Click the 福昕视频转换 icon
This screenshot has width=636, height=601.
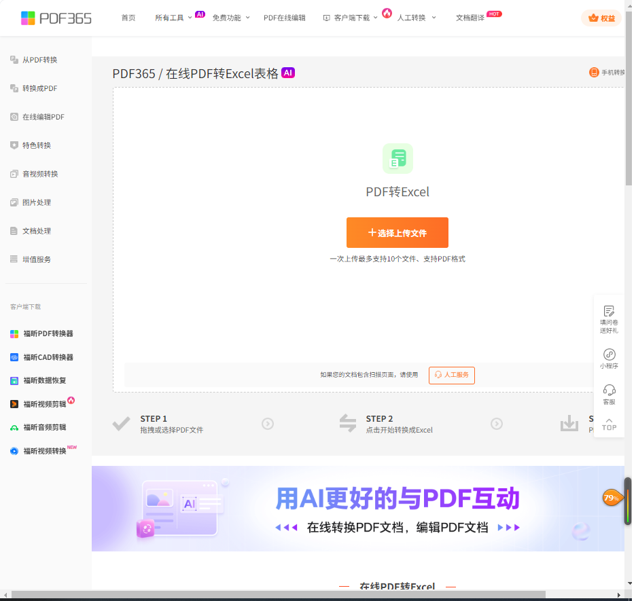point(14,451)
